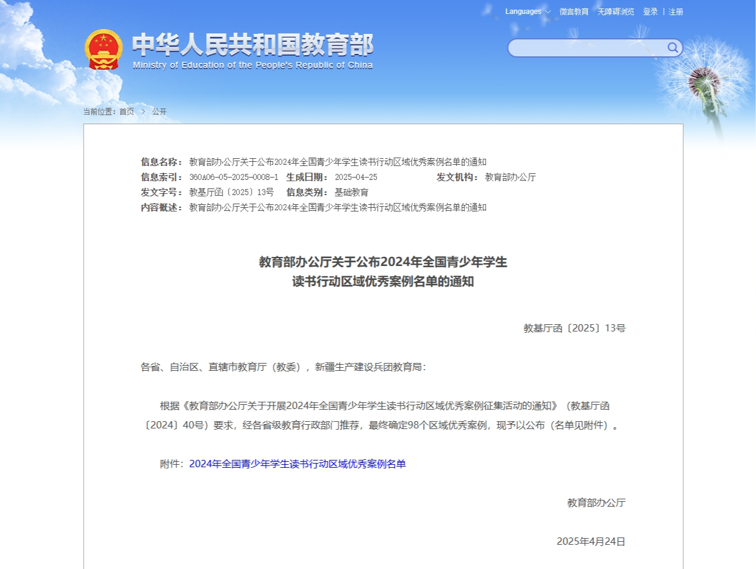Screen dimensions: 756x569
Task: Click 发文机构 value 教育部办公厅
Action: [x=510, y=178]
